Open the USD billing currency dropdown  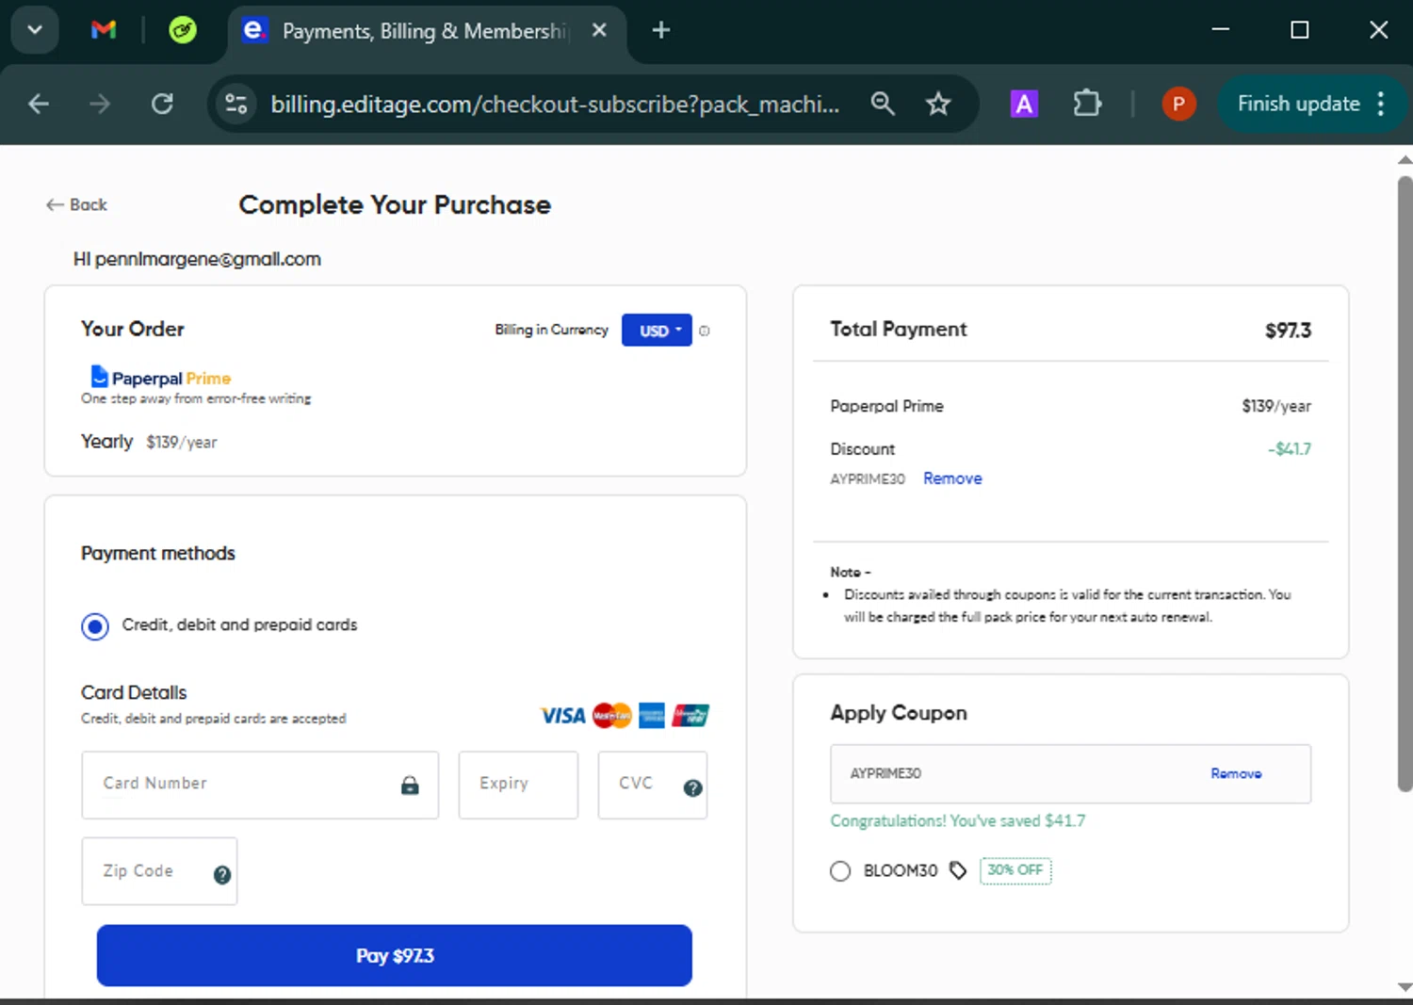tap(657, 331)
